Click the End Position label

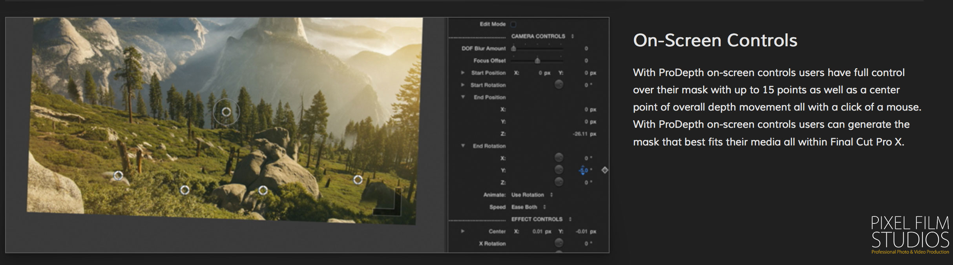point(489,97)
